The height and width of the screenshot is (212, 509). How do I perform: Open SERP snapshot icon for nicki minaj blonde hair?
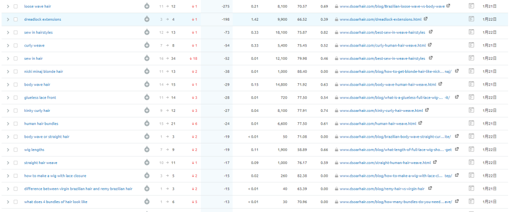[x=471, y=71]
